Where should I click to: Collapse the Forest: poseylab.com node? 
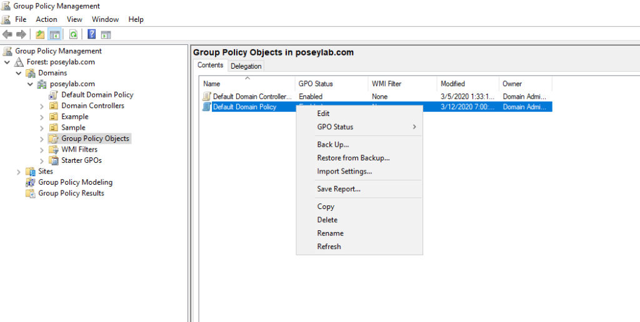7,62
